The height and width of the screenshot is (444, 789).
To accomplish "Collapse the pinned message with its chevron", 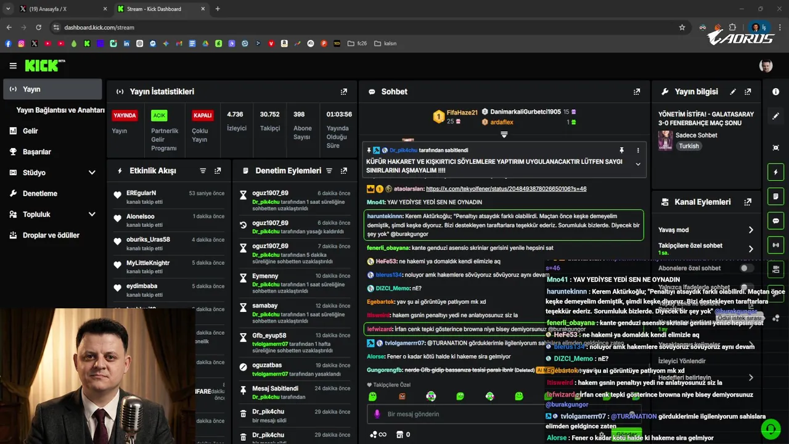I will [x=638, y=164].
